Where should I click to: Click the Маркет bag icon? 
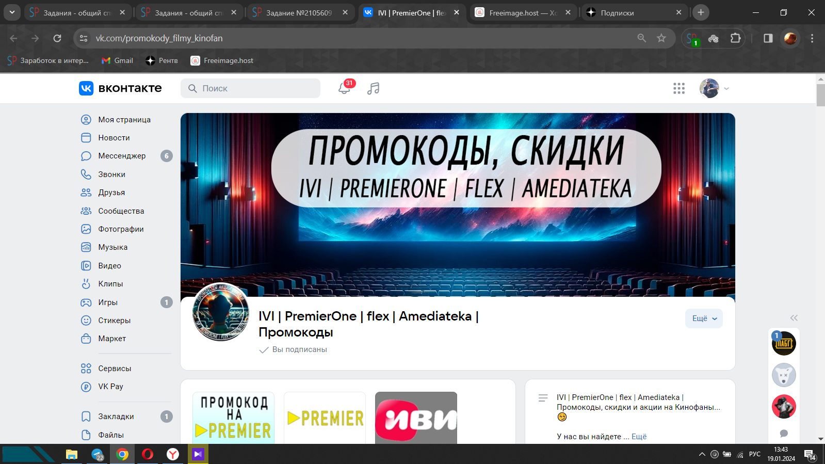(x=86, y=339)
